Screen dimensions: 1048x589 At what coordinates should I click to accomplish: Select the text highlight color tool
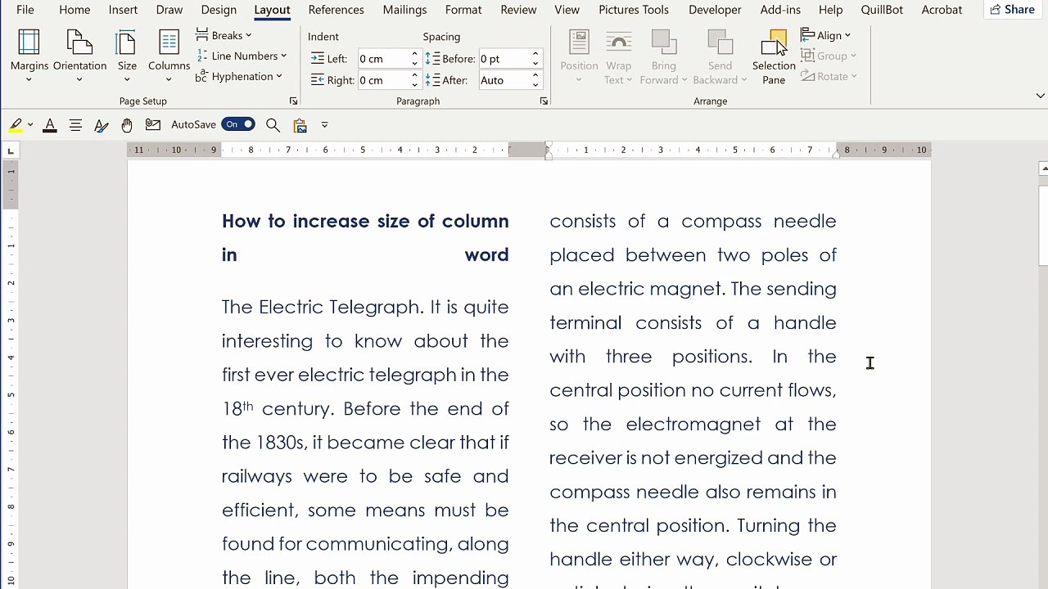click(x=16, y=125)
